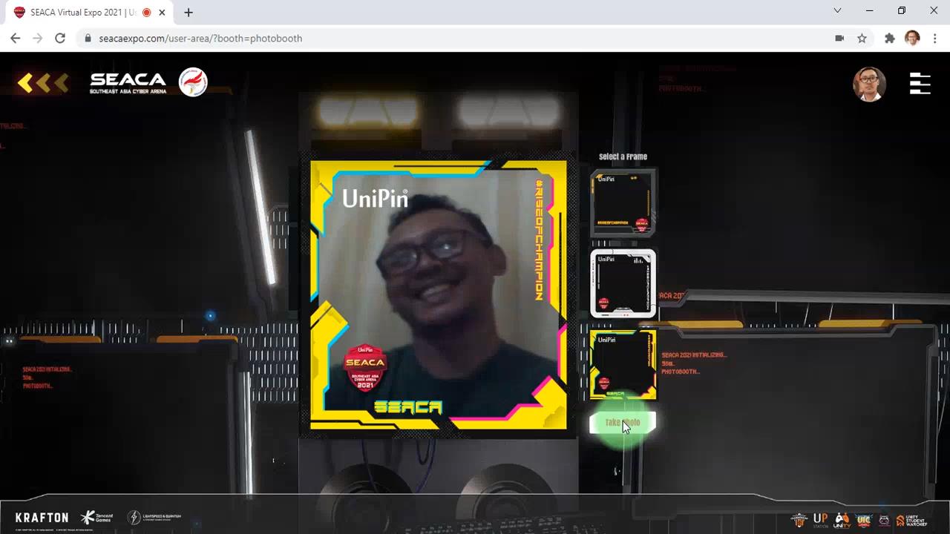
Task: Bookmark this page with the star icon
Action: [862, 38]
